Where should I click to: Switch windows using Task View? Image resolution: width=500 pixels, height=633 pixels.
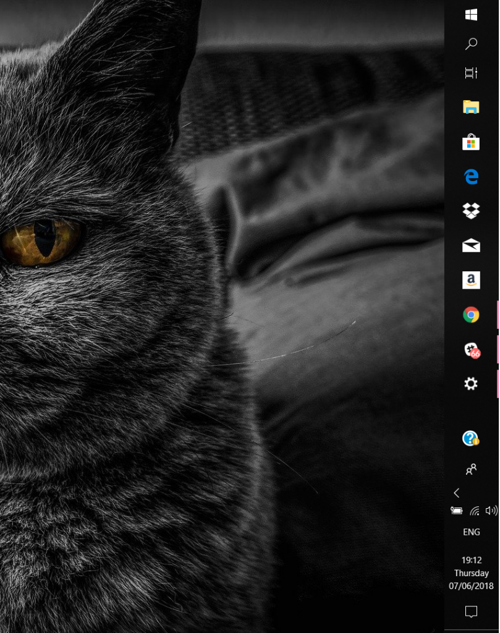(x=471, y=73)
